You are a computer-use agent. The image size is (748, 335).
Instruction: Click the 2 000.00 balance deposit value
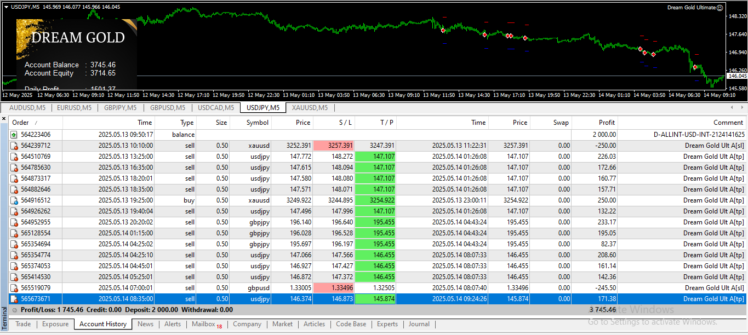tap(604, 135)
